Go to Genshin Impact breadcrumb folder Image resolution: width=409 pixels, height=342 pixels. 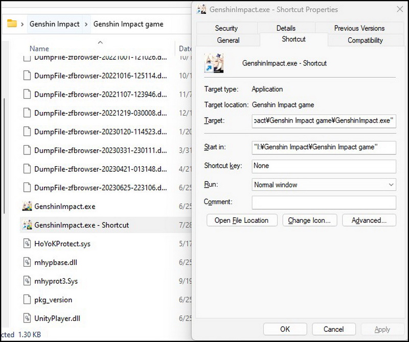tap(54, 24)
